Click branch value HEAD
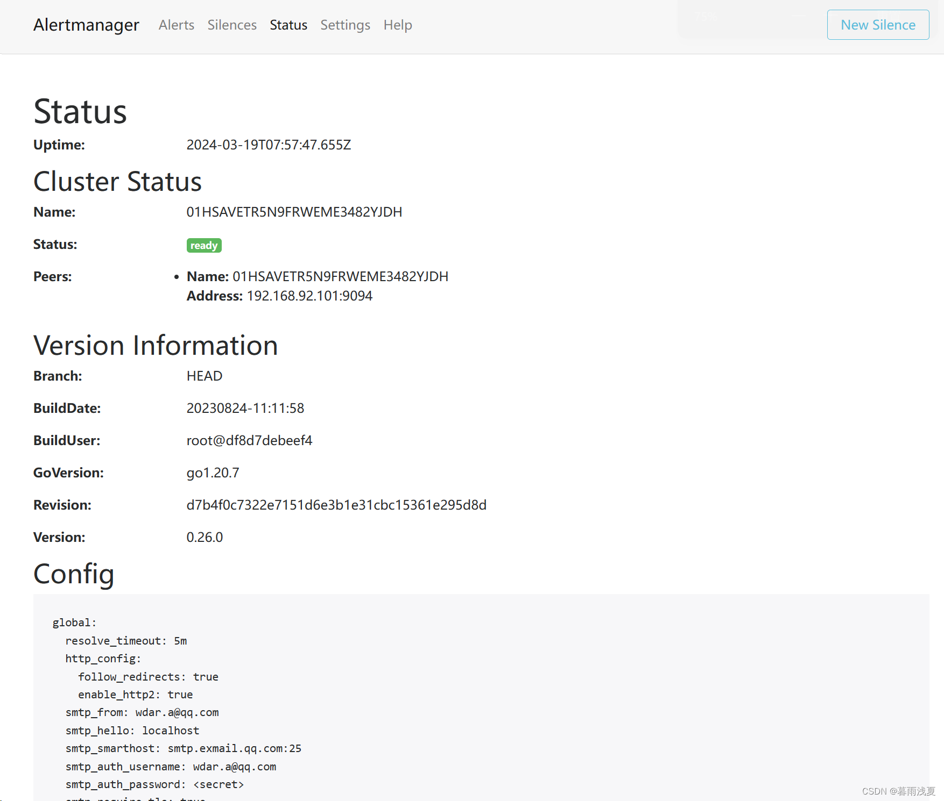944x801 pixels. (205, 376)
